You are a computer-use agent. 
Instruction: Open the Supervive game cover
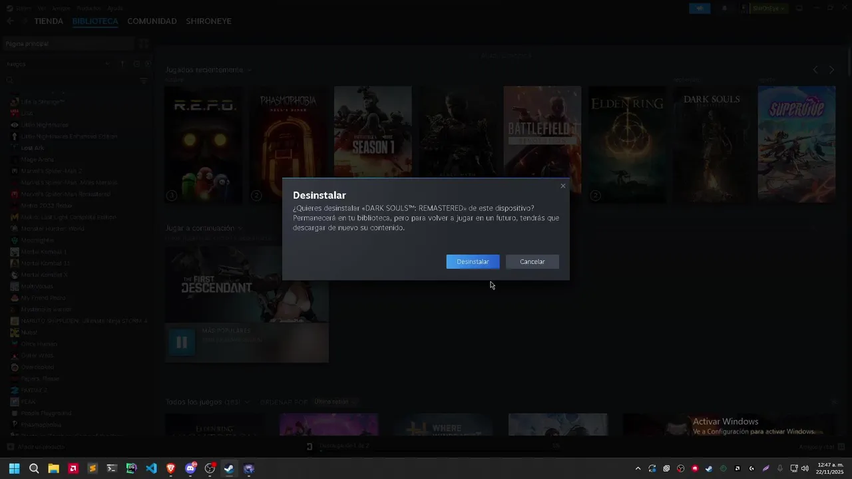[797, 144]
